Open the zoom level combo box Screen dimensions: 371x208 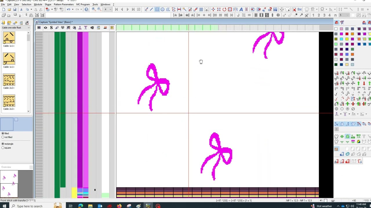click(x=108, y=10)
